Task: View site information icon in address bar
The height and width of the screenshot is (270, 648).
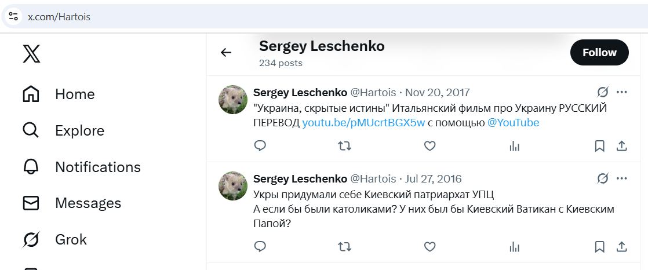Action: coord(13,17)
